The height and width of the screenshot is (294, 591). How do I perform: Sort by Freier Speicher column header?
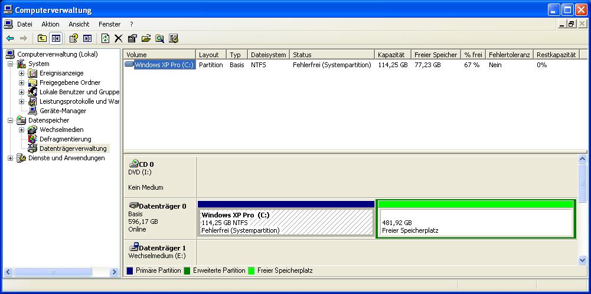click(x=436, y=55)
